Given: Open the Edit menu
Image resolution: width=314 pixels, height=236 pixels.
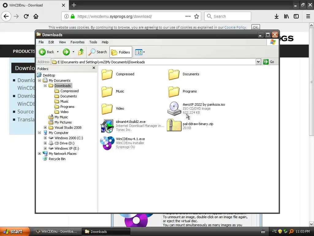Looking at the screenshot, I should point(51,42).
